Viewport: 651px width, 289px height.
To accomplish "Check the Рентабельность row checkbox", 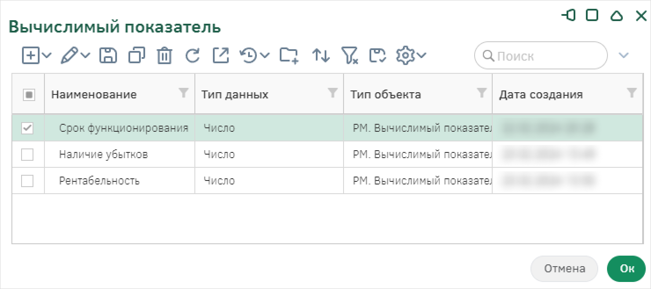I will (27, 181).
